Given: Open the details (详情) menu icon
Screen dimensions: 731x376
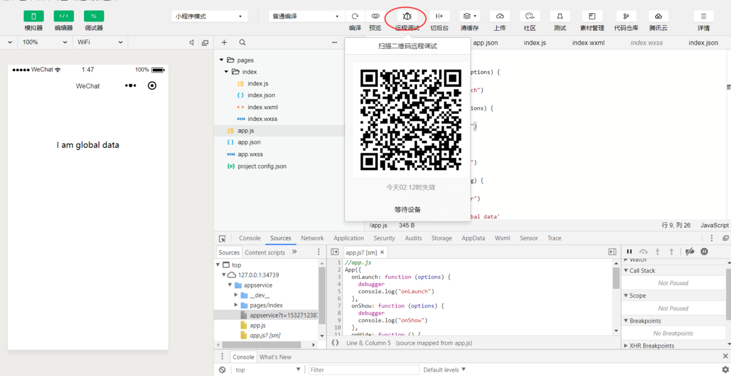Looking at the screenshot, I should pos(703,17).
